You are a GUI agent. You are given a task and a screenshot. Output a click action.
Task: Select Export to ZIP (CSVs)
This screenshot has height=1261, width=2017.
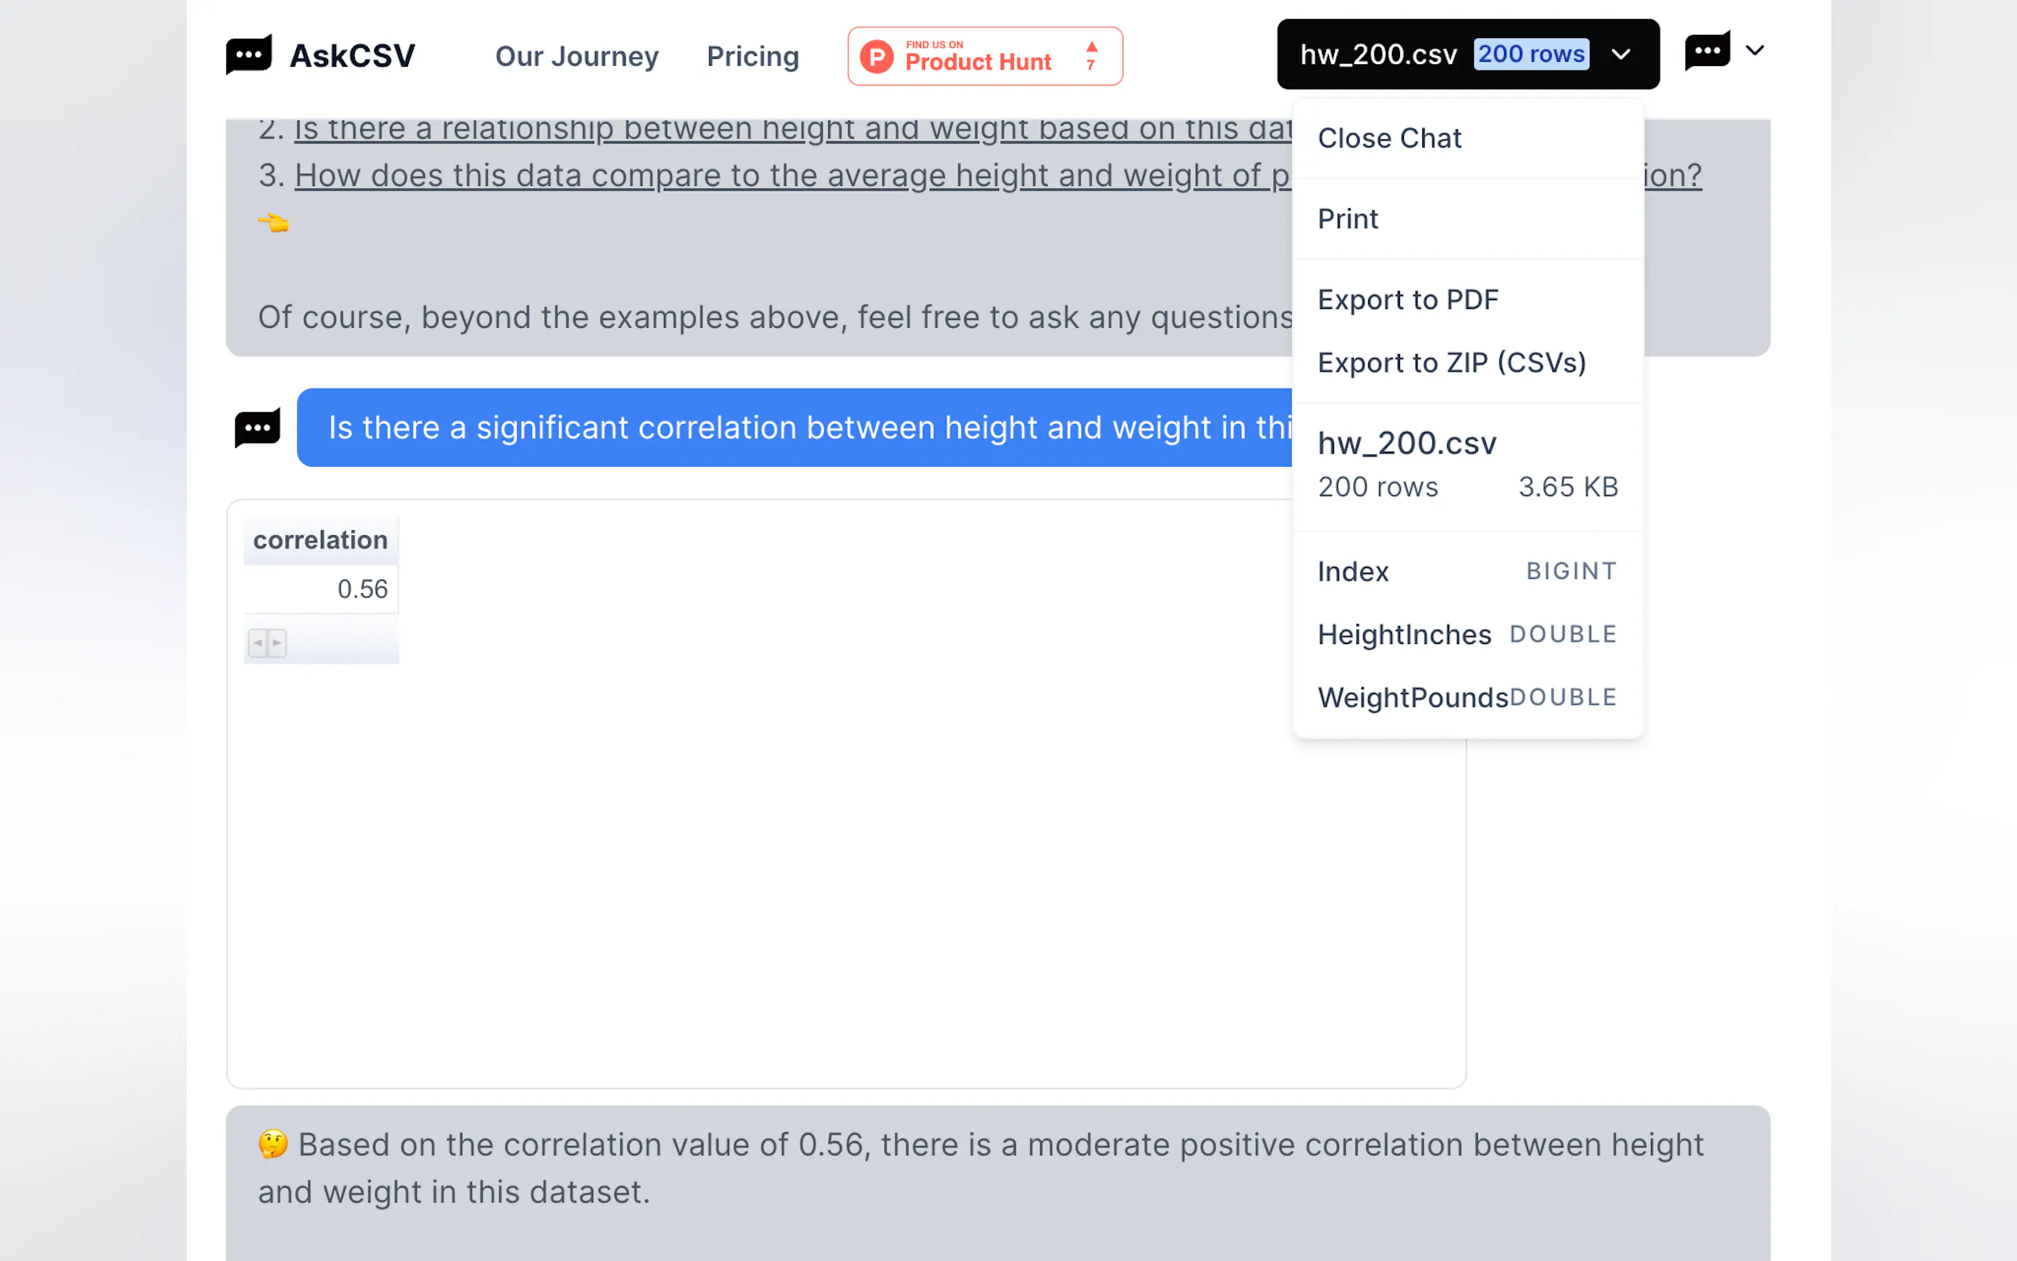coord(1451,363)
